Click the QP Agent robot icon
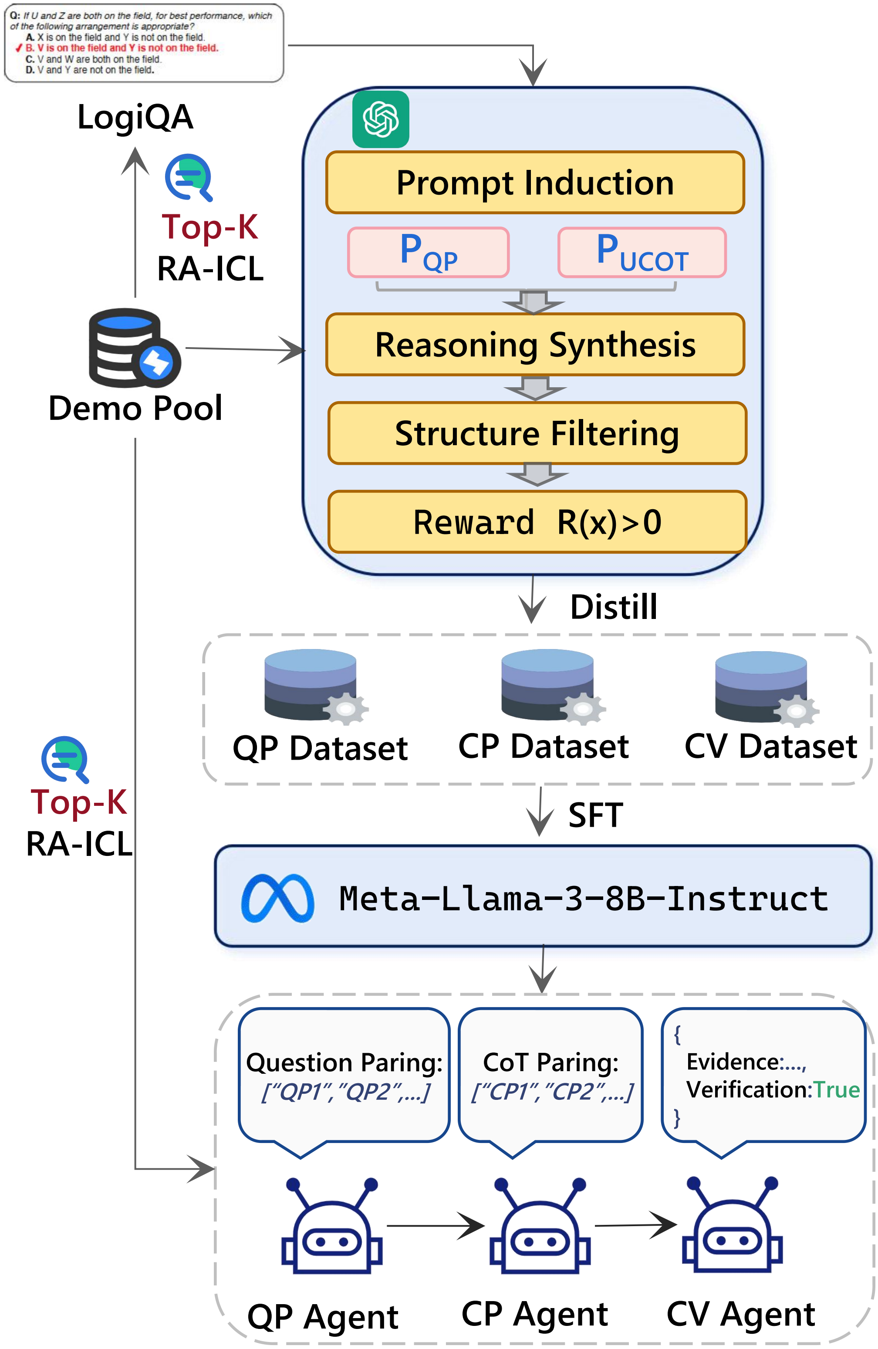Viewport: 878px width, 1349px height. coord(331,1226)
